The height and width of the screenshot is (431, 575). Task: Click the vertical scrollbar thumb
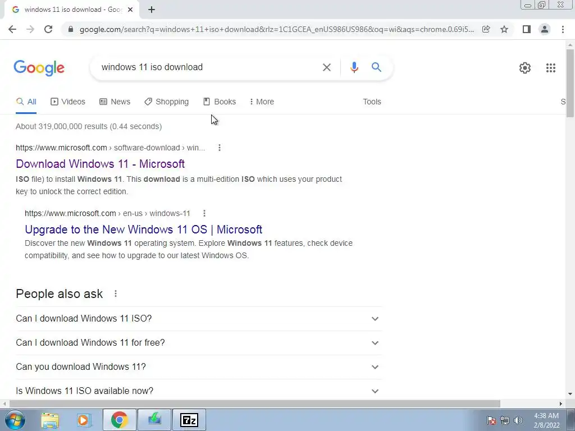570,83
